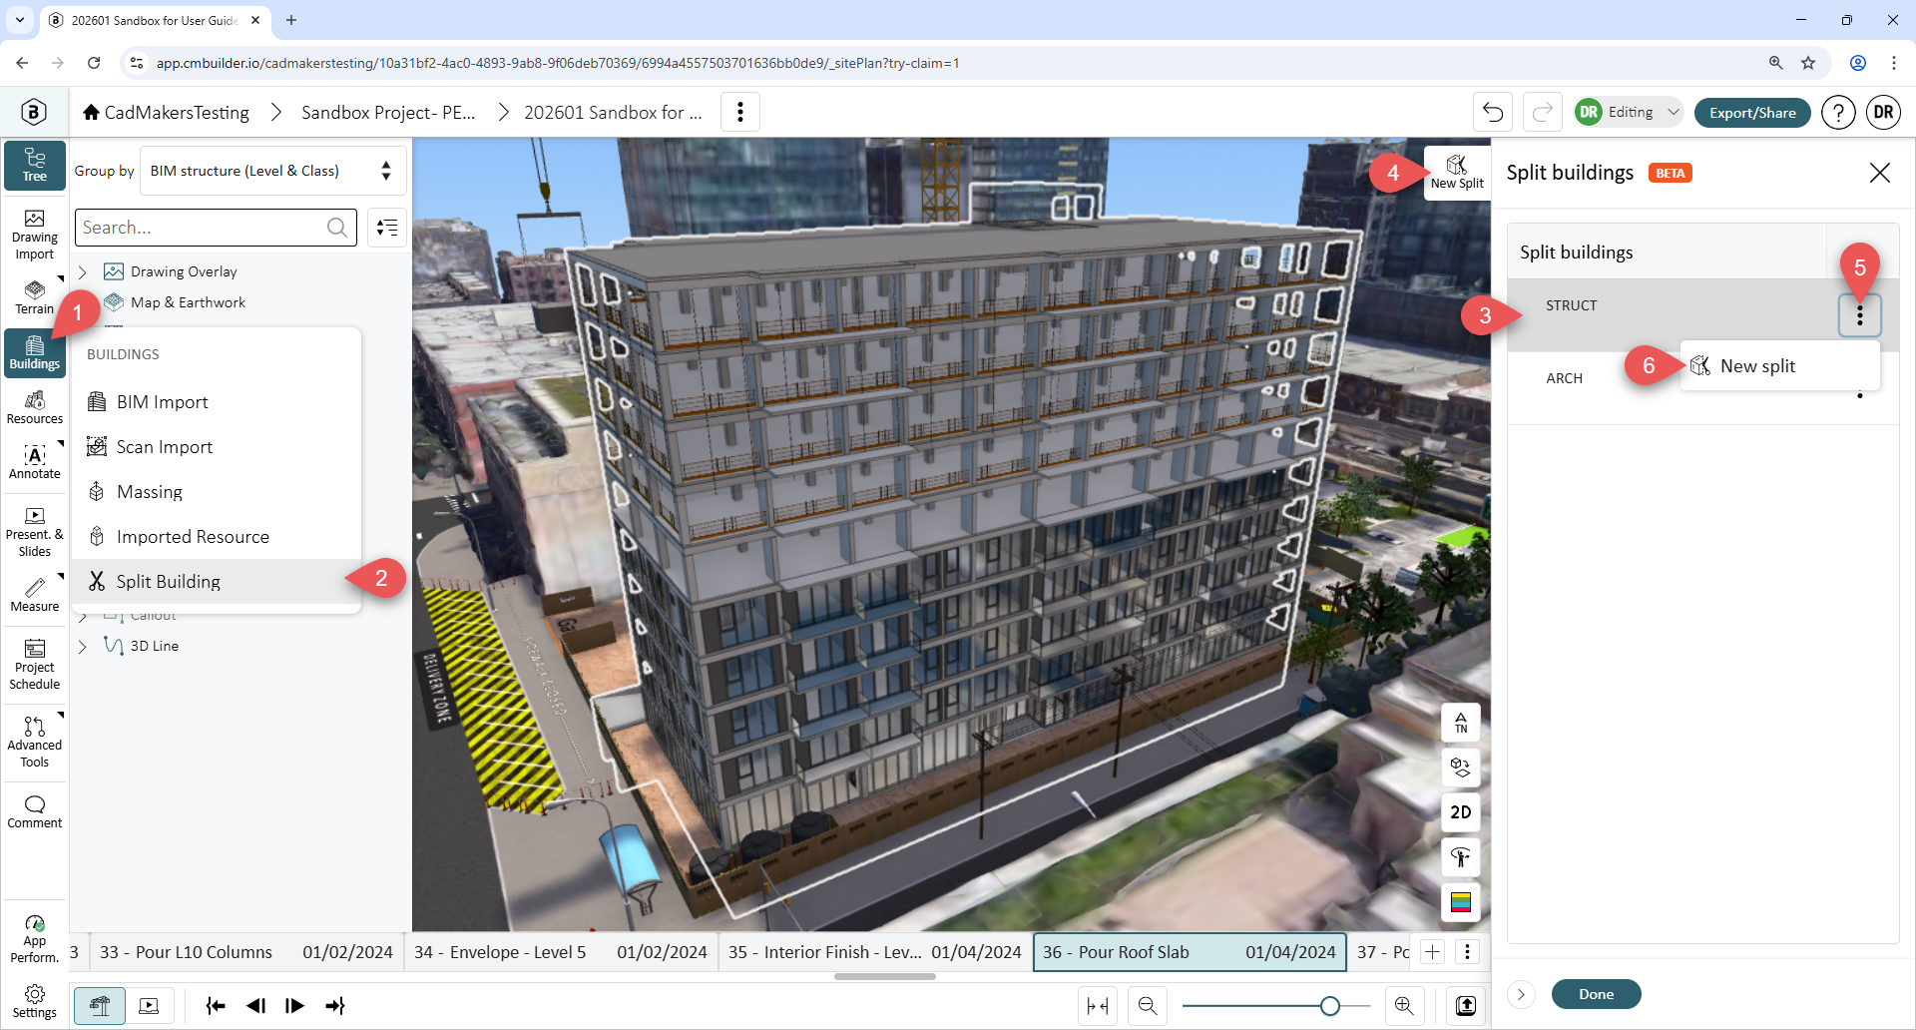Click the fit timeline width icon
1916x1030 pixels.
pyautogui.click(x=1098, y=1005)
